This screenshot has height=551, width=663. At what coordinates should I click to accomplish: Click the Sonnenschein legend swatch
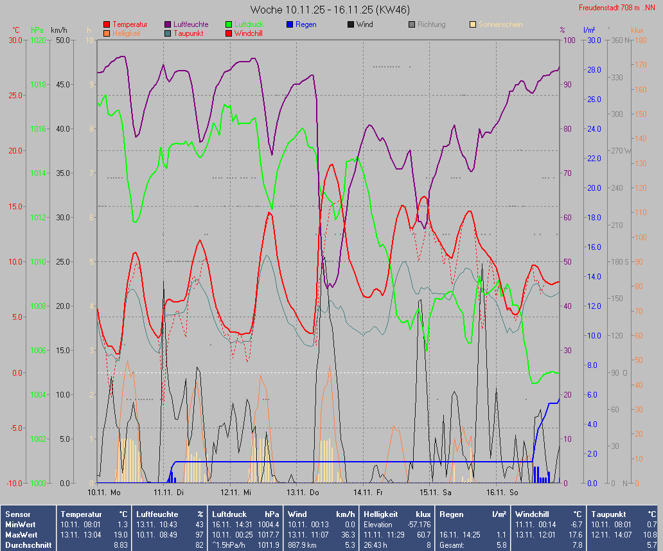tap(473, 24)
